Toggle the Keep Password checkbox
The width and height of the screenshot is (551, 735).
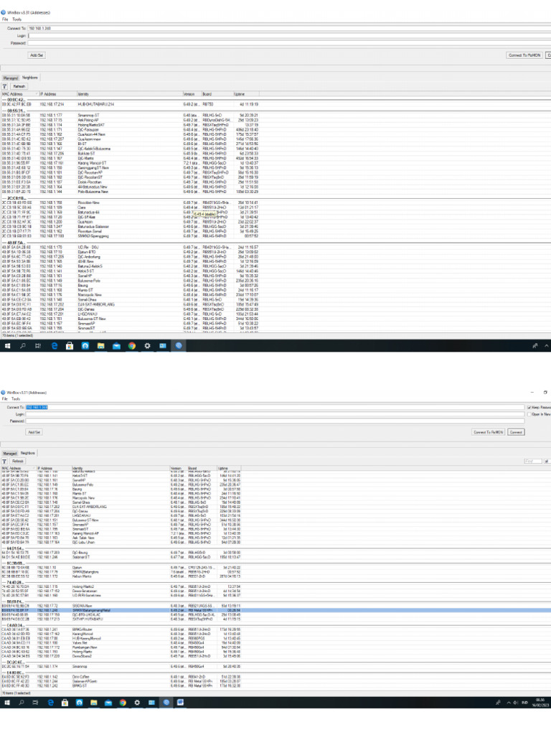coord(529,408)
